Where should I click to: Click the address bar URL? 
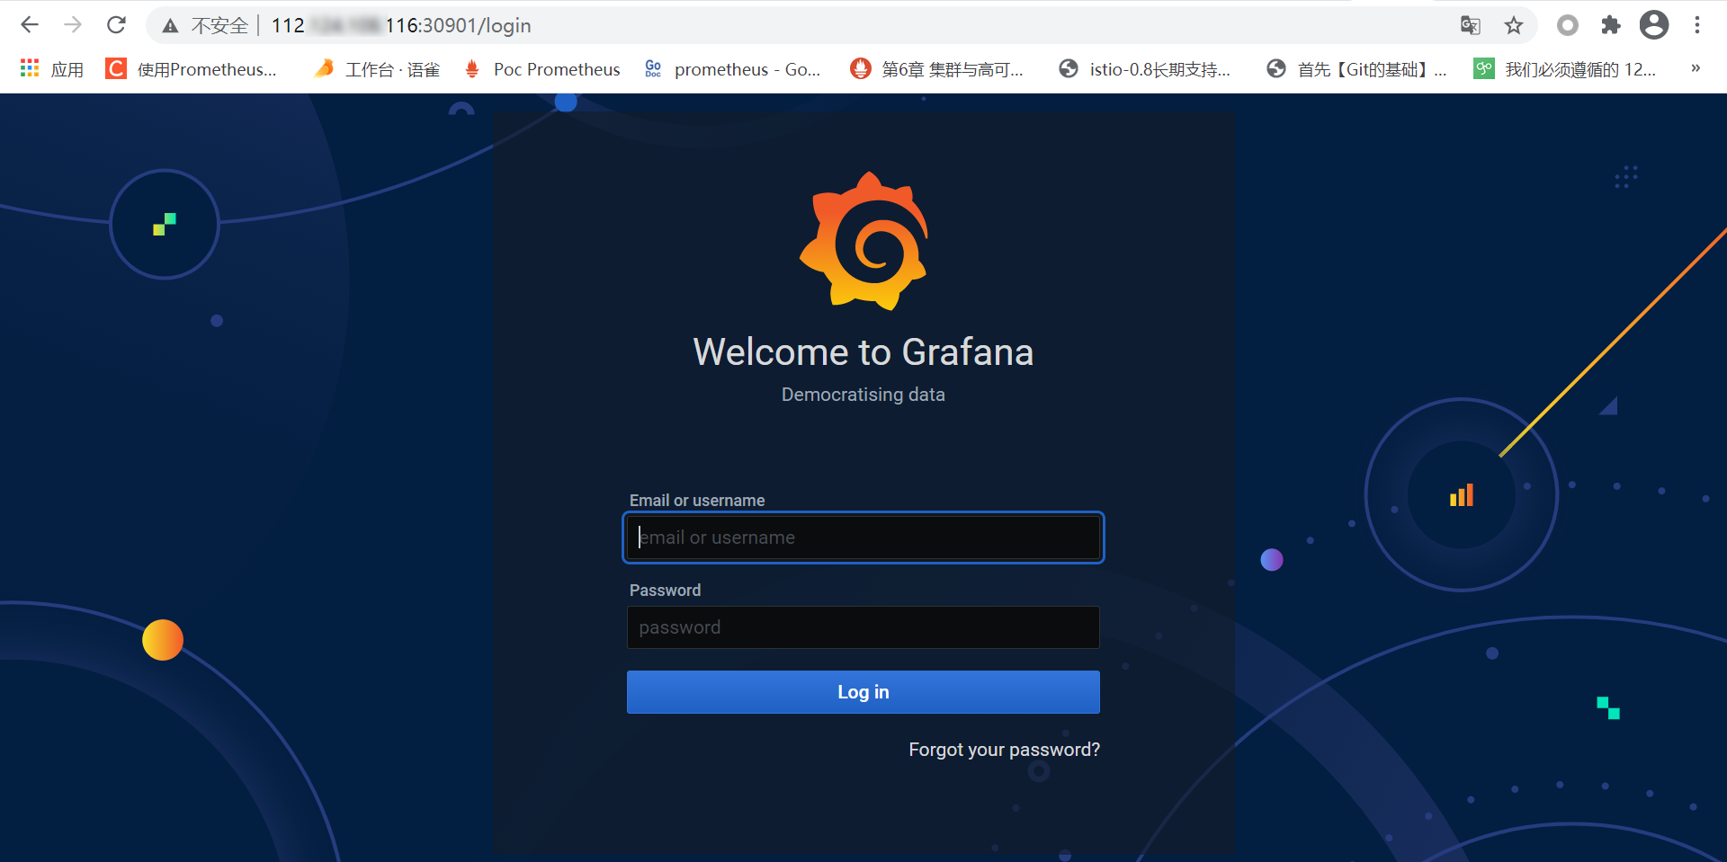[x=401, y=26]
